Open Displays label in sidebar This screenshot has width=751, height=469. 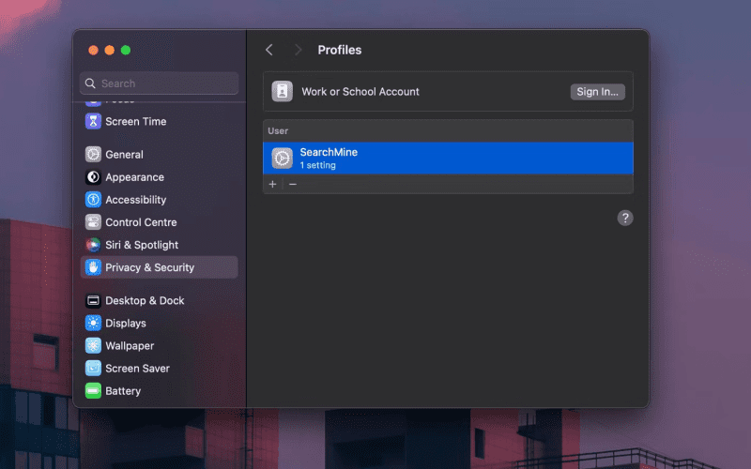[126, 324]
